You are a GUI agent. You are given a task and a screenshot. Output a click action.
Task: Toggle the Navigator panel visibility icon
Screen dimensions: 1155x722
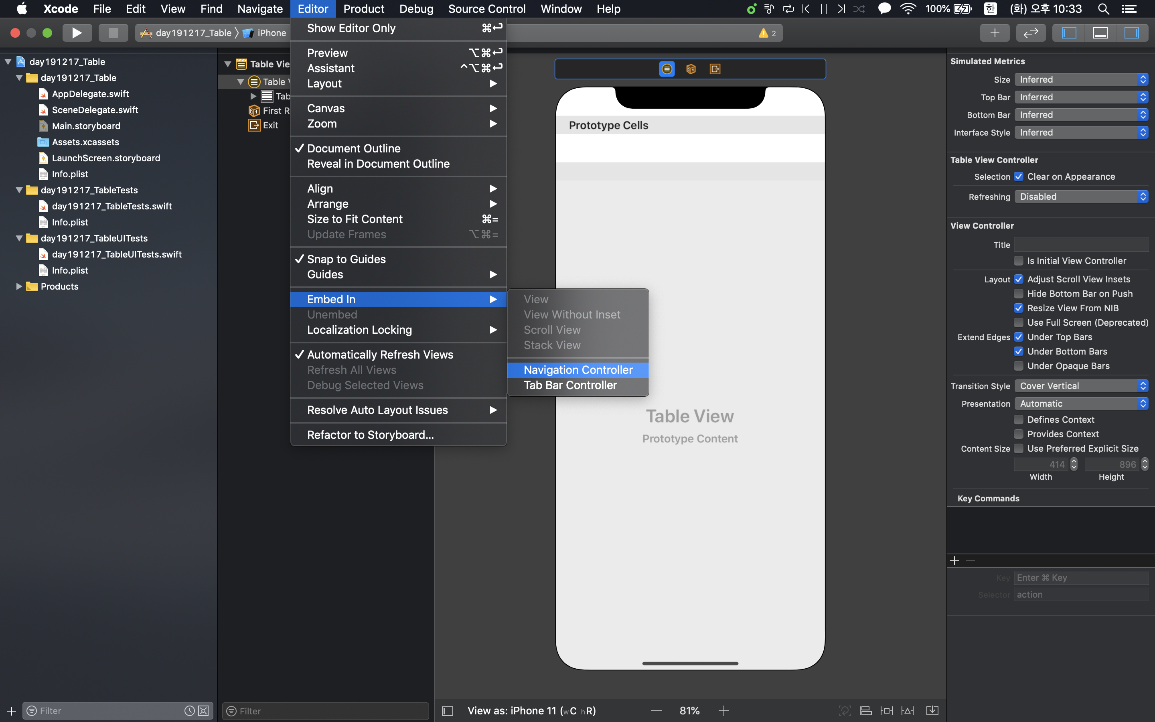tap(1069, 32)
